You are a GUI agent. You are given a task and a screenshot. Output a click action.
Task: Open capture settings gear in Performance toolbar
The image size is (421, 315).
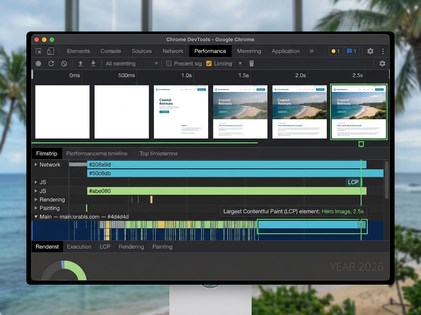[x=382, y=64]
